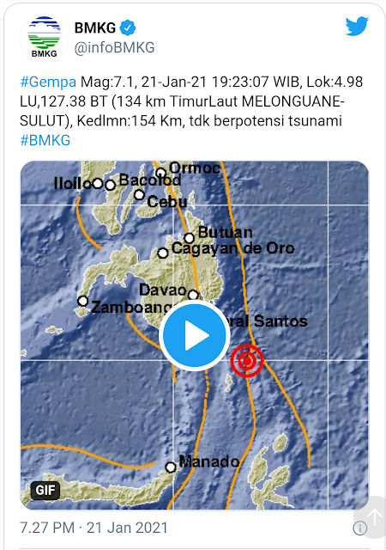
Task: Click the Davao city marker
Action: click(x=193, y=295)
